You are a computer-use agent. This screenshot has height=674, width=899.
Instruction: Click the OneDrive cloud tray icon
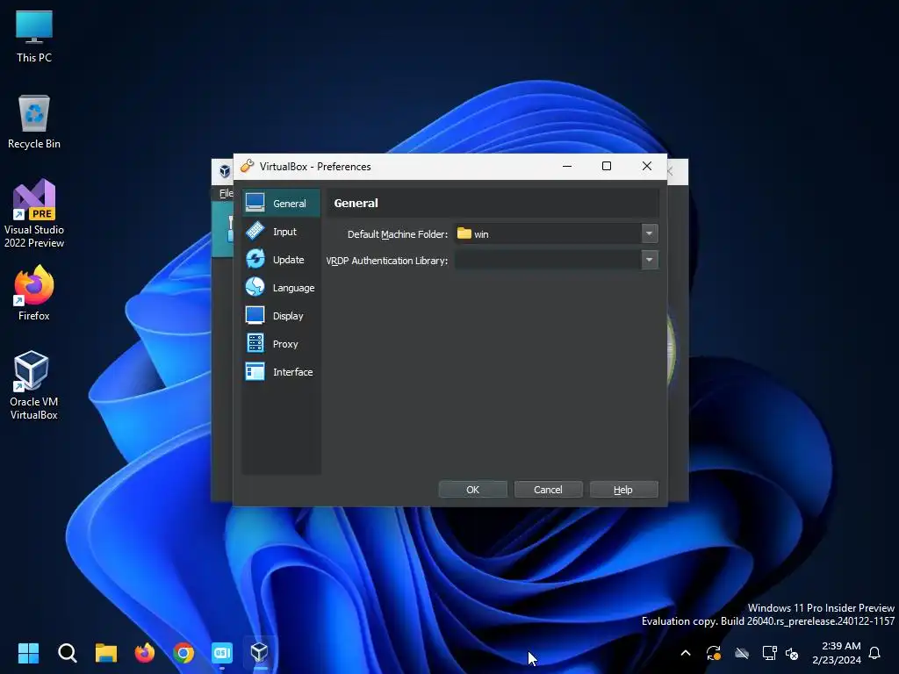(x=742, y=653)
